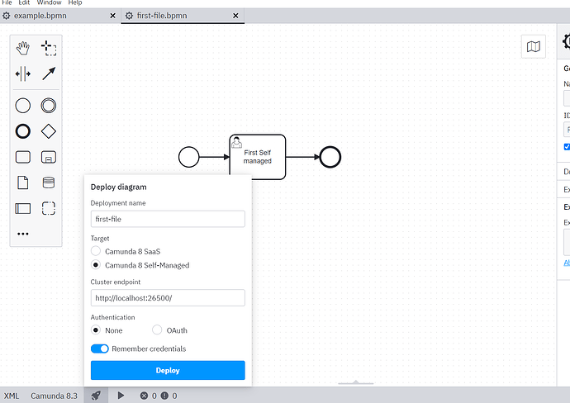Image resolution: width=570 pixels, height=403 pixels.
Task: Choose OAuth authentication
Action: pyautogui.click(x=157, y=330)
